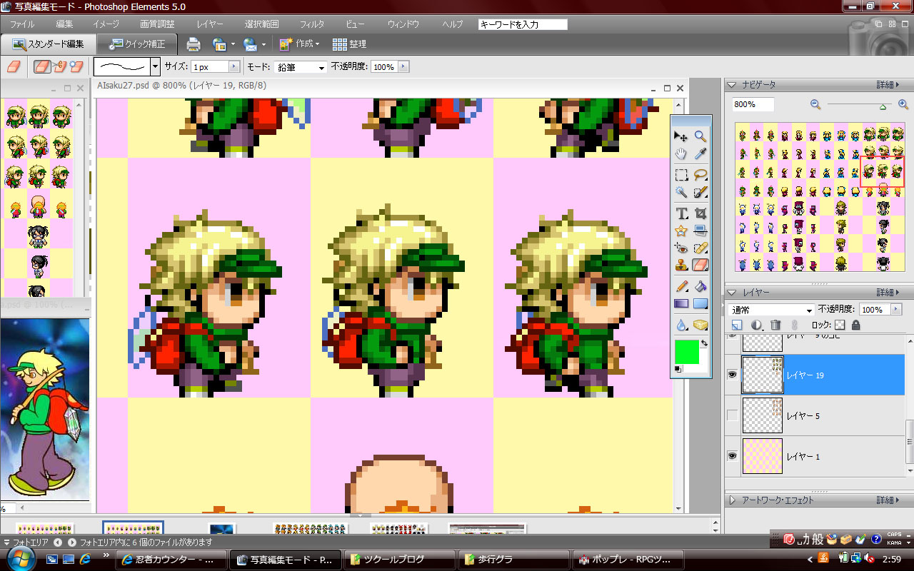Choose the Background Eraser option
The width and height of the screenshot is (914, 571).
[61, 66]
